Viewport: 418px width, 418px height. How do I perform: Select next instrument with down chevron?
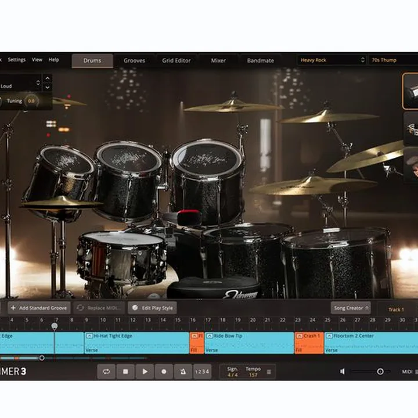point(48,87)
